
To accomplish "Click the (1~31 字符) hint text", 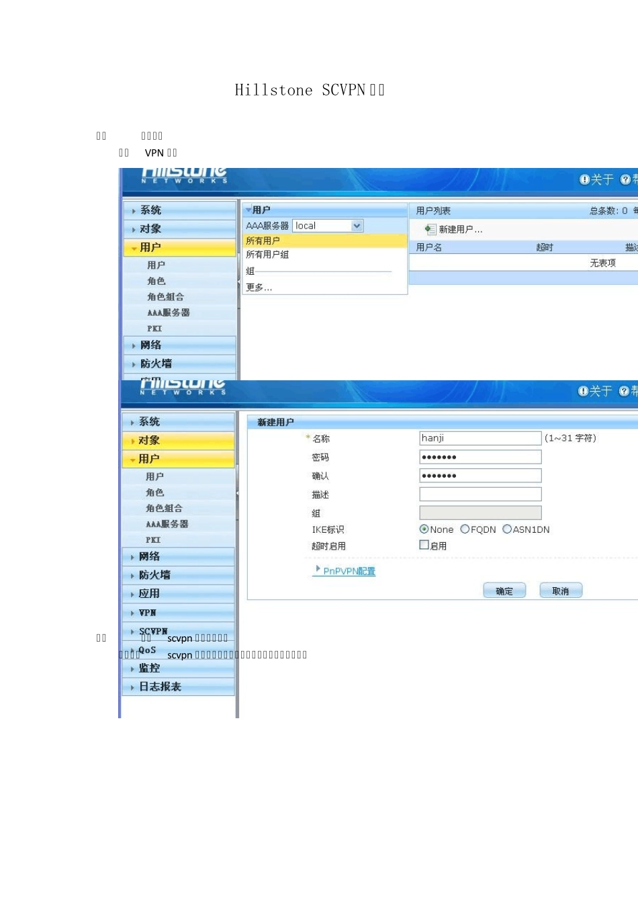I will [x=570, y=438].
